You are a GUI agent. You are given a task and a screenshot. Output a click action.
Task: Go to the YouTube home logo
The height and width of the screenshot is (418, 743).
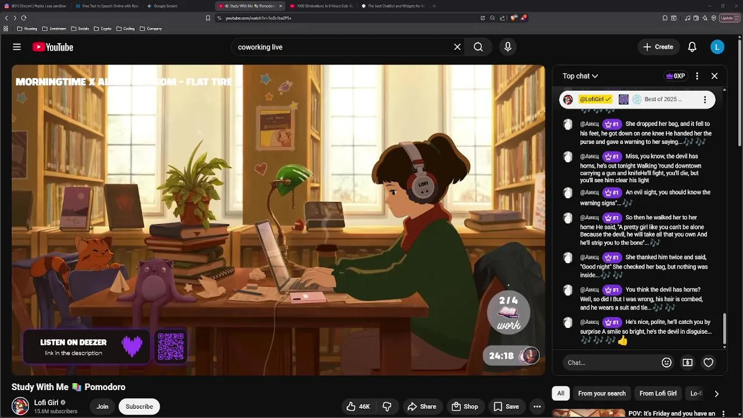tap(53, 47)
